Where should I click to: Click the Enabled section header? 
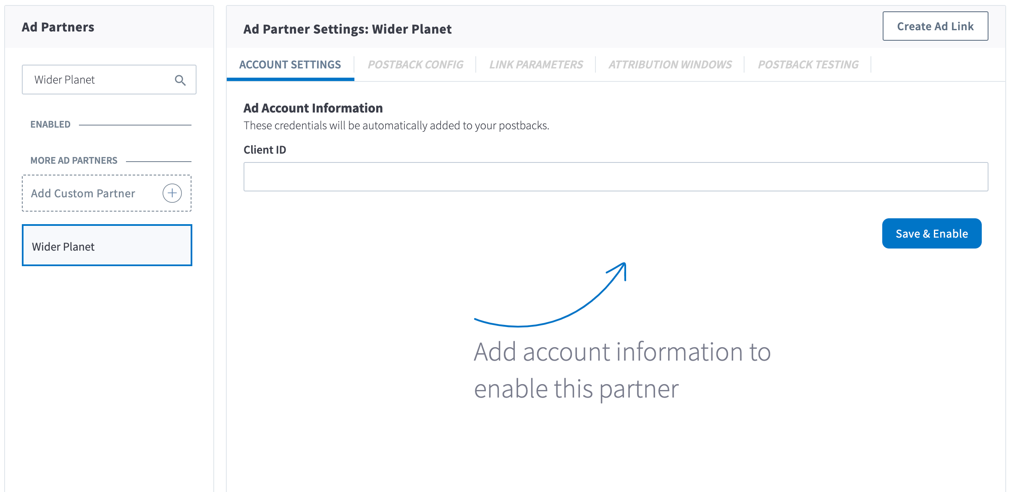pyautogui.click(x=50, y=125)
